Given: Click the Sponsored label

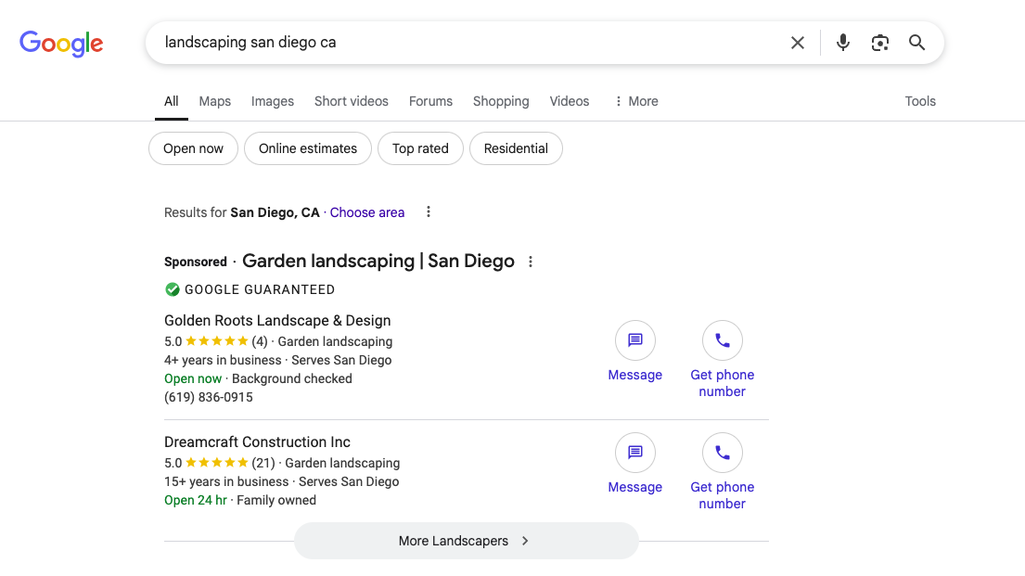Looking at the screenshot, I should pyautogui.click(x=196, y=262).
